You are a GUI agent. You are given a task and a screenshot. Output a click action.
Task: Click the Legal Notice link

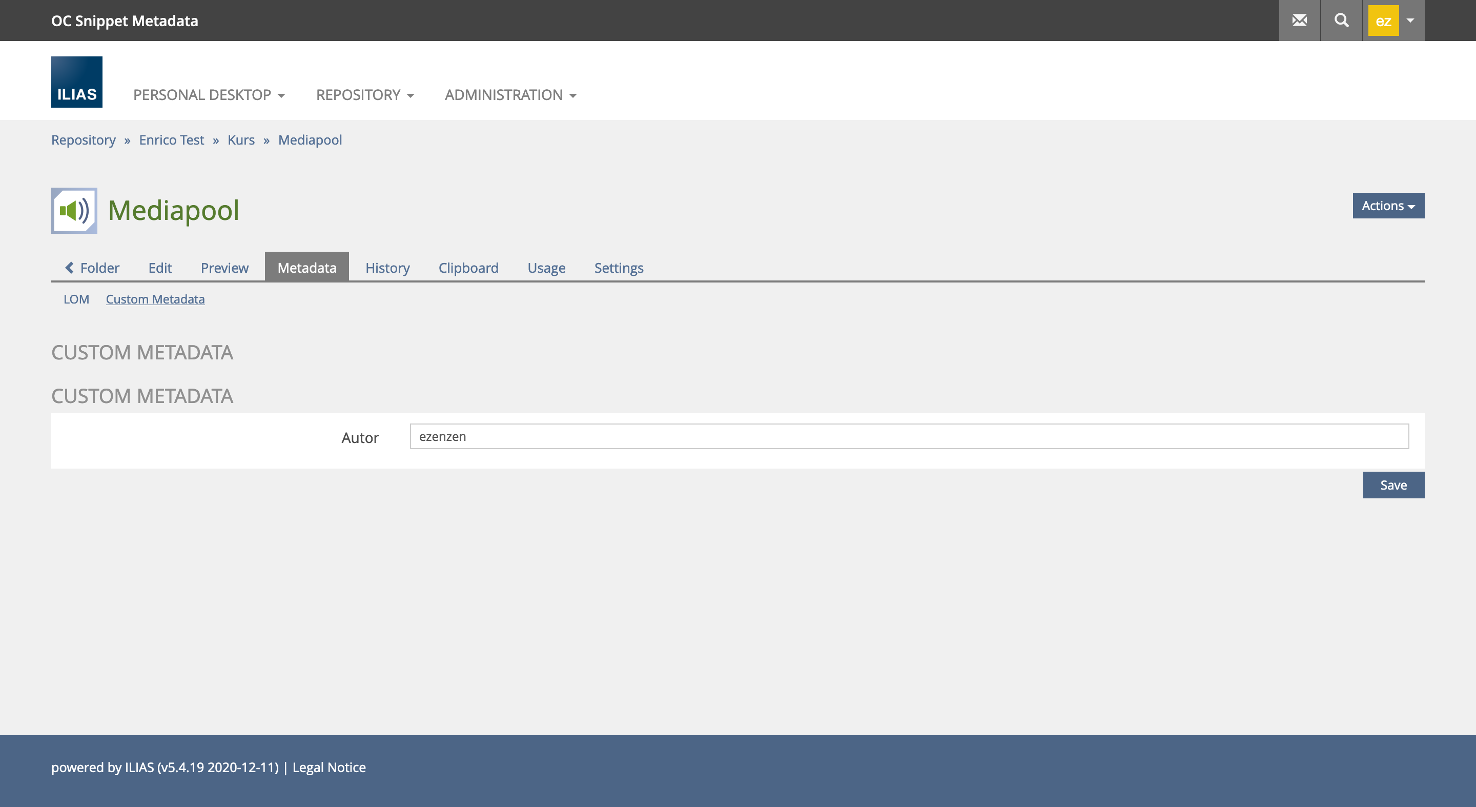pos(329,767)
